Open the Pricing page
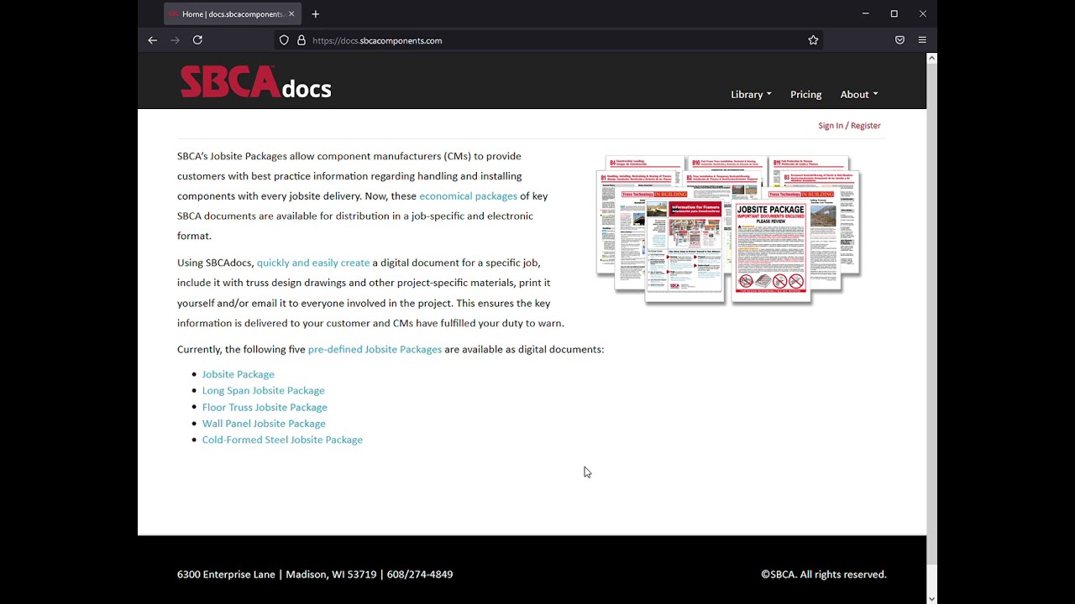The width and height of the screenshot is (1075, 604). coord(805,95)
